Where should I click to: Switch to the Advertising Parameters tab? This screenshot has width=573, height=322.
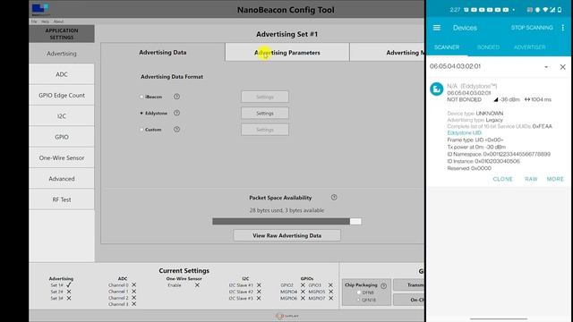pyautogui.click(x=287, y=52)
